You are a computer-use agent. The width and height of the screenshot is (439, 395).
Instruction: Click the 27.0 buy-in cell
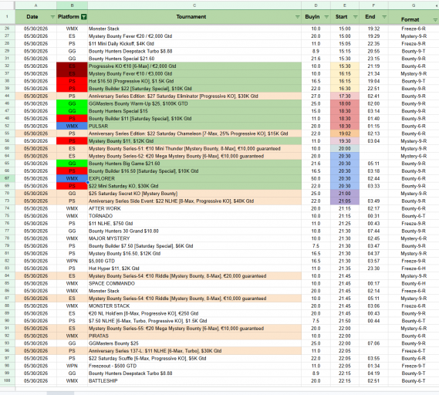click(316, 96)
